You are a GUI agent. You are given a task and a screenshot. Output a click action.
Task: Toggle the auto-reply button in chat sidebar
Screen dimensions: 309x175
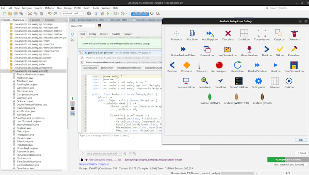click(x=73, y=114)
